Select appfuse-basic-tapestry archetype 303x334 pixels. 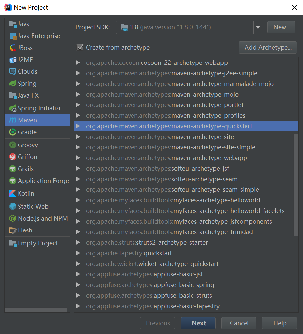[186, 306]
